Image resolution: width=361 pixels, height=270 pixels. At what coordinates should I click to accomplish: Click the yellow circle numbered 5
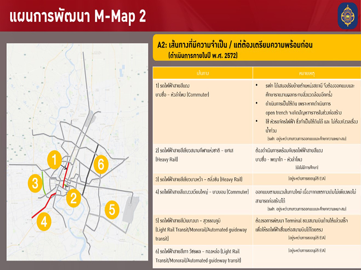point(113,209)
